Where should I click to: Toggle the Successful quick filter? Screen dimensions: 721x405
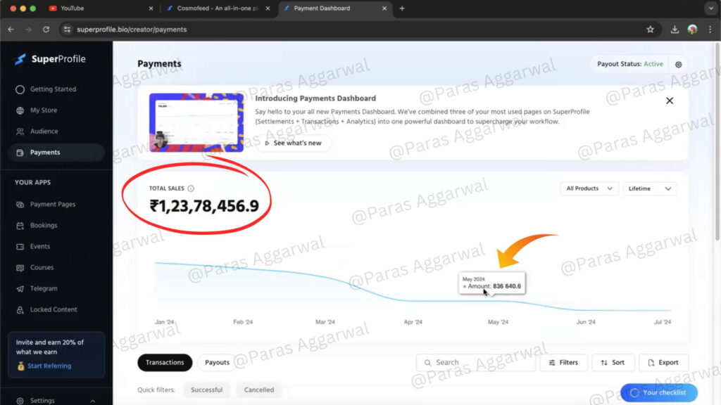click(x=206, y=390)
